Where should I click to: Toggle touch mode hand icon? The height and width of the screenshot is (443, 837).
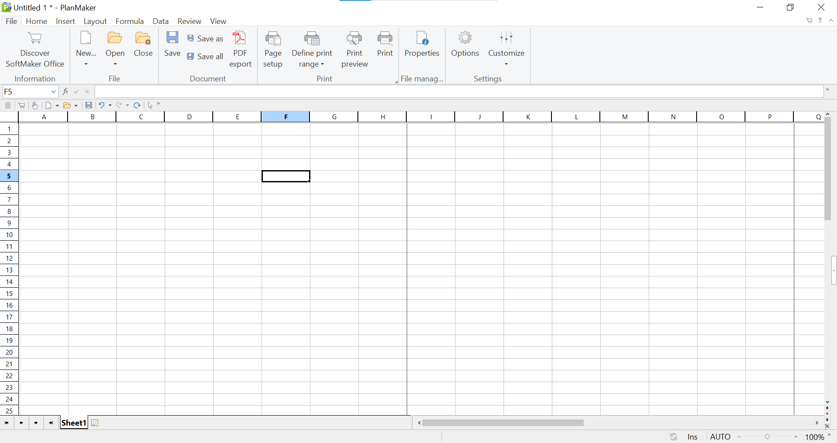click(x=35, y=105)
